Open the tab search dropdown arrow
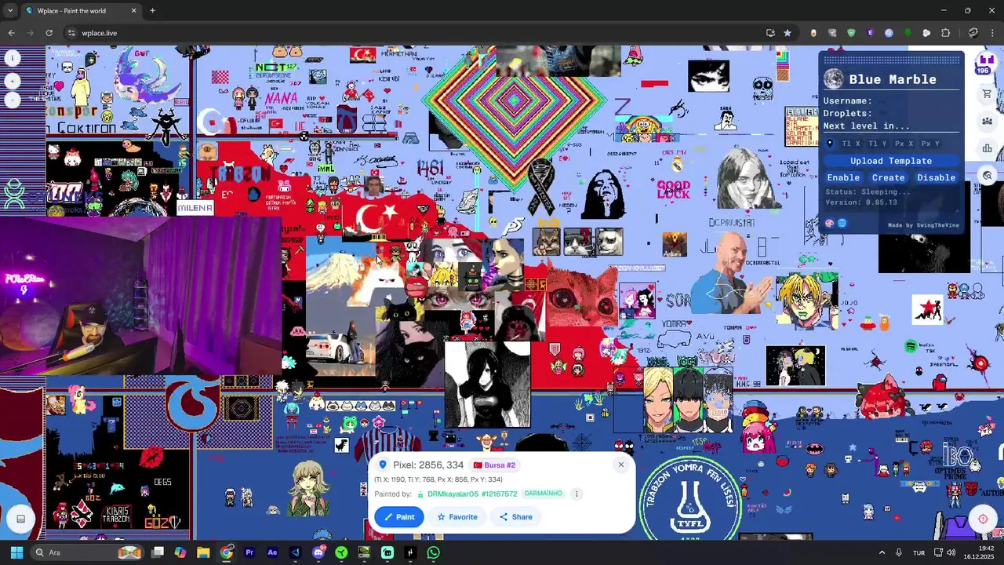Viewport: 1004px width, 565px height. pos(10,11)
